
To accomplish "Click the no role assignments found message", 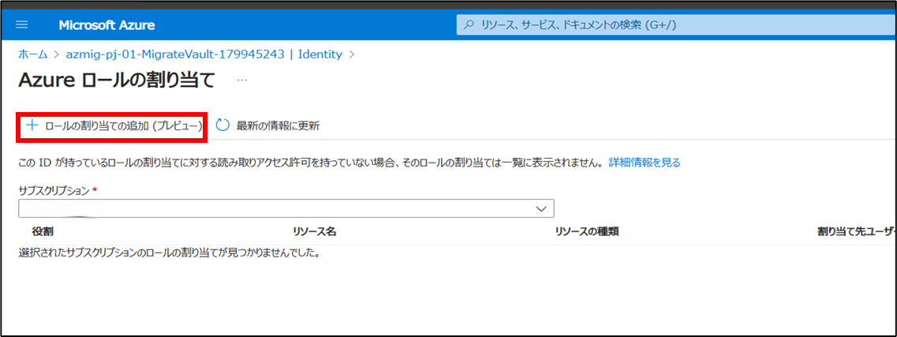I will [x=169, y=253].
